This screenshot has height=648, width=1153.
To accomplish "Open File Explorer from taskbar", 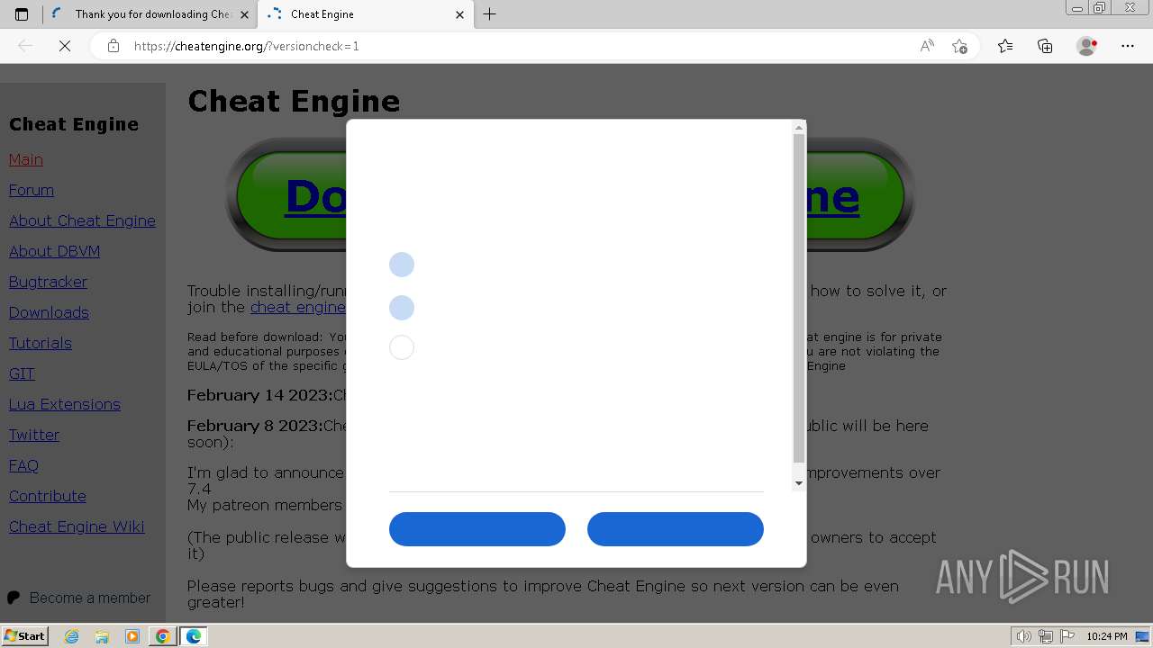I will tap(102, 636).
